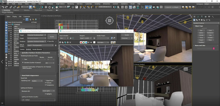Open the Renderer dropdown in Render Setup
This screenshot has width=220, height=106.
37,42
